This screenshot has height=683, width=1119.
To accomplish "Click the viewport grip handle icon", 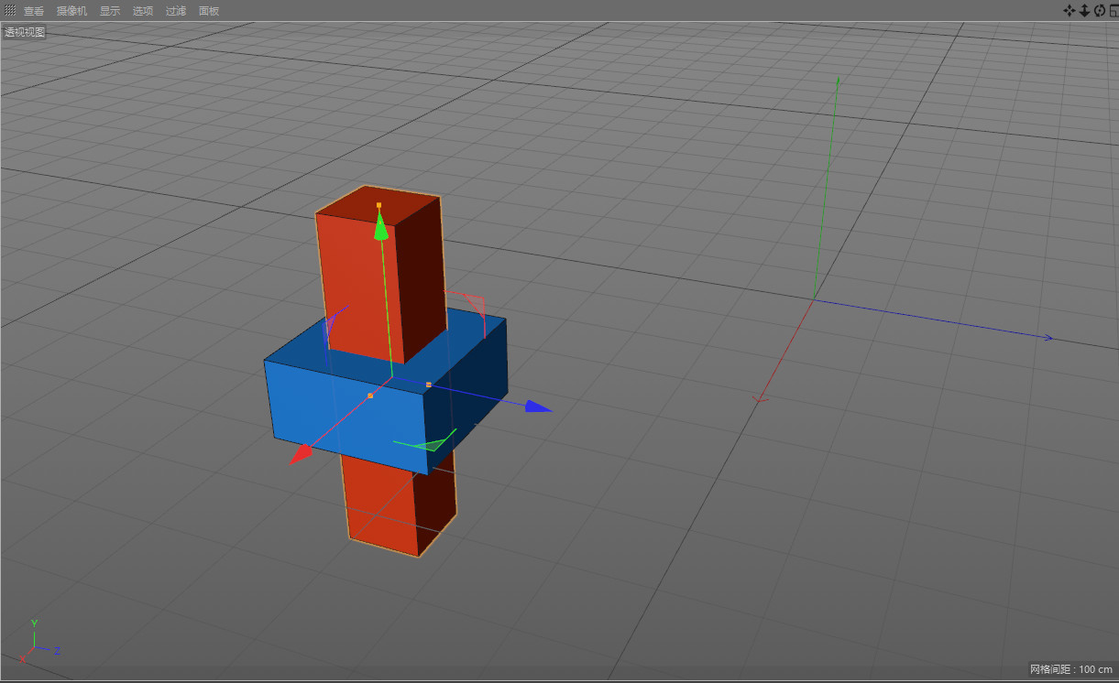I will tap(10, 11).
